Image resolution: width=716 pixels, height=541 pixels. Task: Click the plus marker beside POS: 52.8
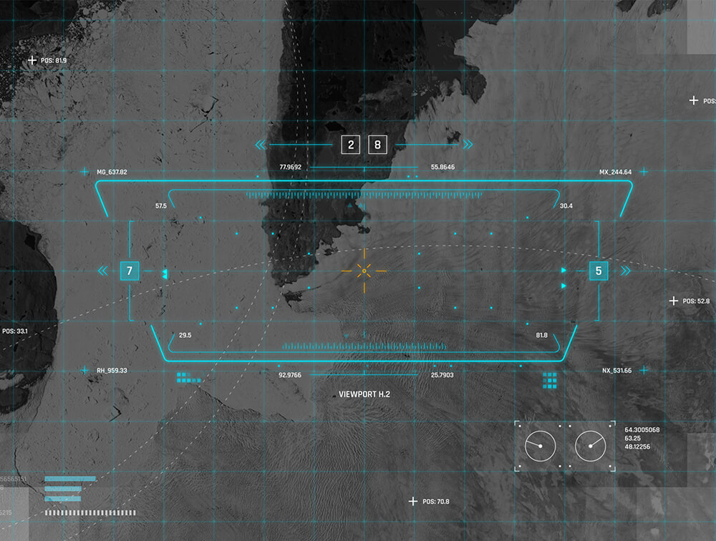[673, 301]
